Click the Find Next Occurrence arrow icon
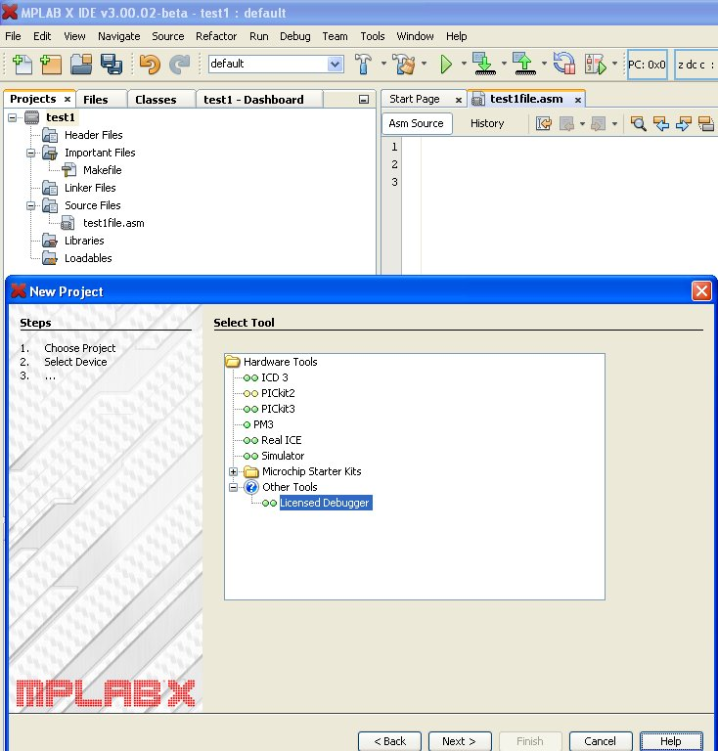This screenshot has width=718, height=751. tap(683, 123)
